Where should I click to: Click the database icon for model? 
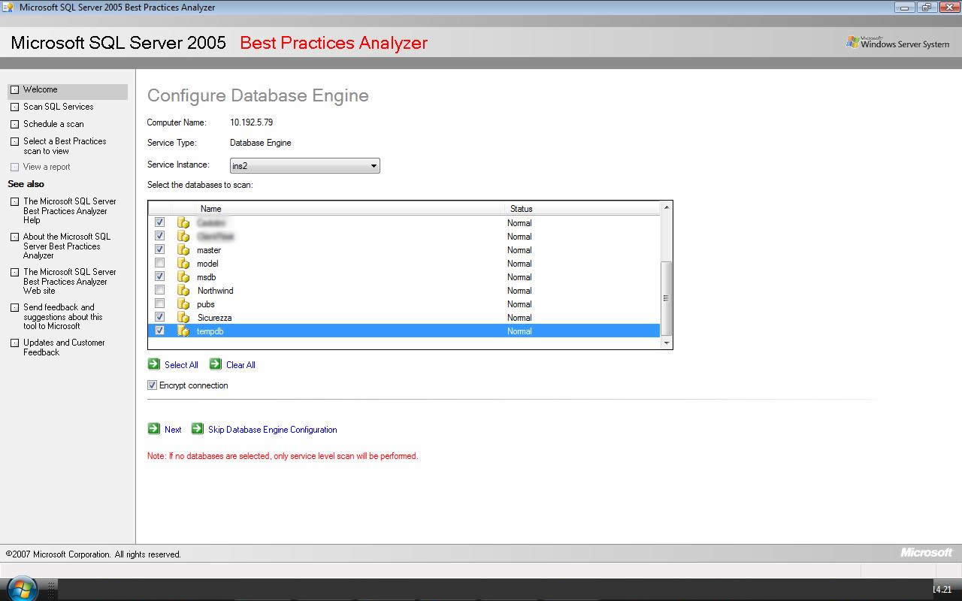pos(183,263)
